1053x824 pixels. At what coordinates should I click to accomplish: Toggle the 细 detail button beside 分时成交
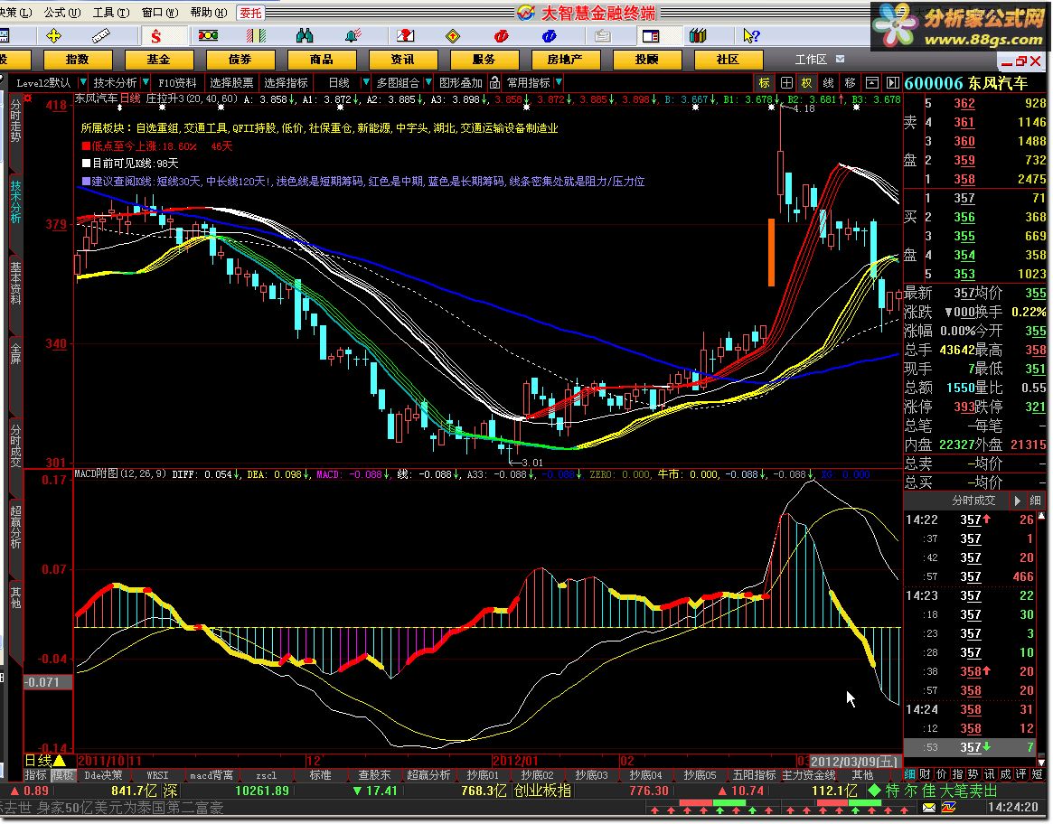[1036, 501]
